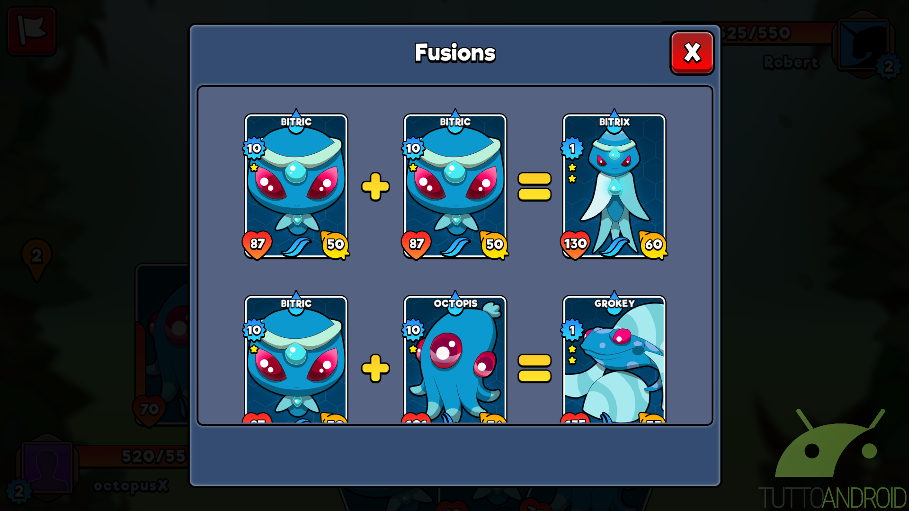Click the octopusX player avatar
909x511 pixels.
(47, 467)
